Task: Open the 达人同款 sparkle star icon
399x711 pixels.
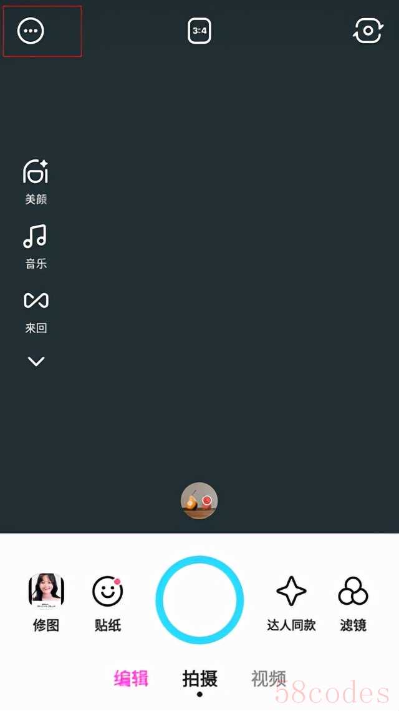Action: tap(291, 591)
